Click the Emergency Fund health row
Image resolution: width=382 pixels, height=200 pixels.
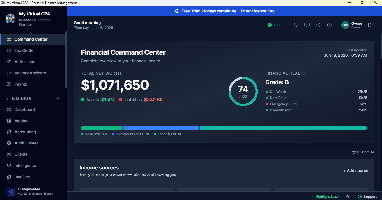(x=316, y=104)
